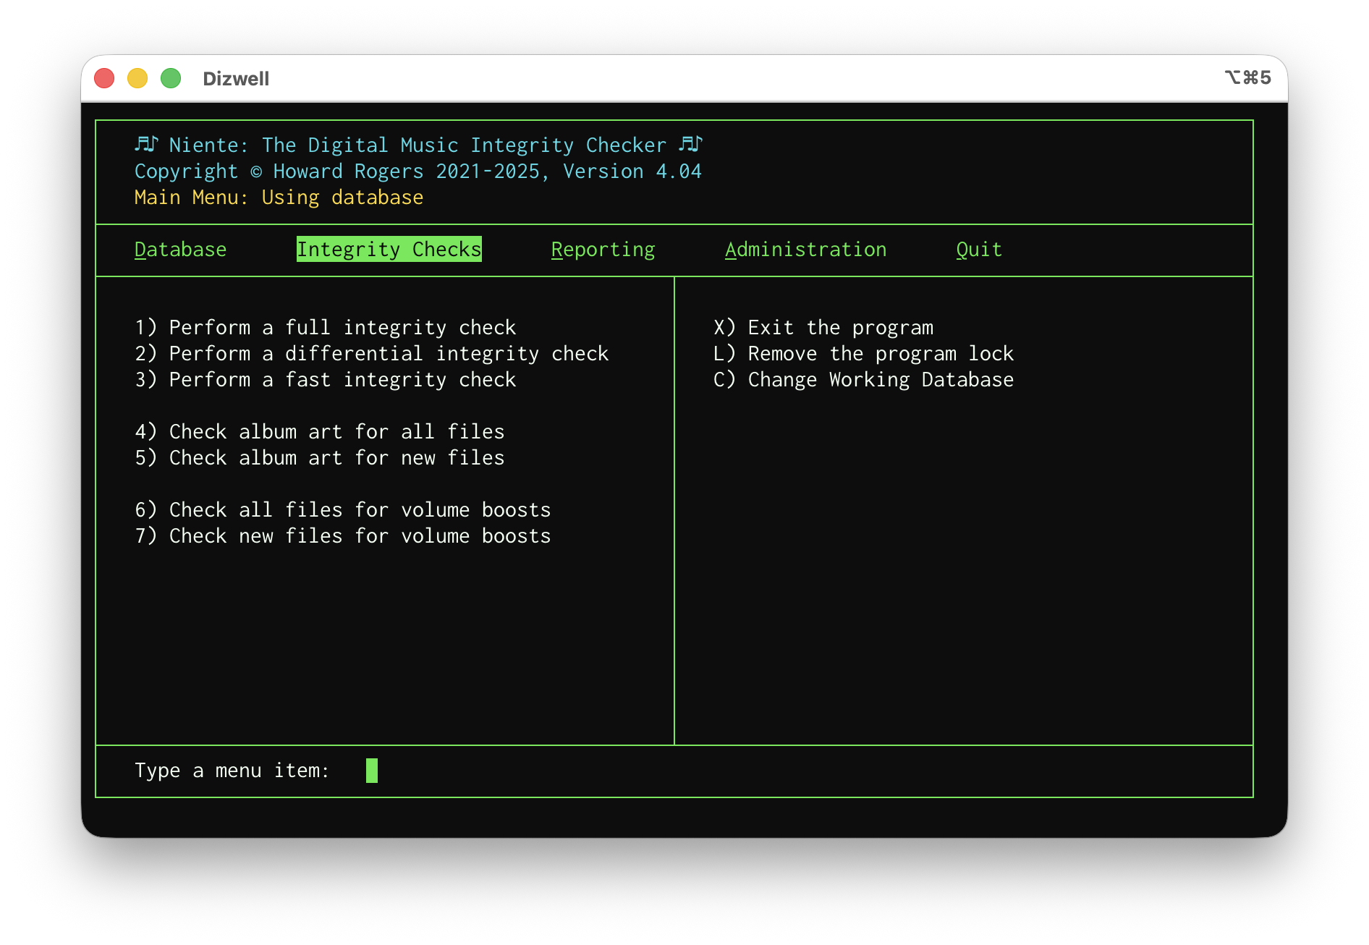Open the Database menu
Image resolution: width=1369 pixels, height=945 pixels.
pyautogui.click(x=180, y=250)
